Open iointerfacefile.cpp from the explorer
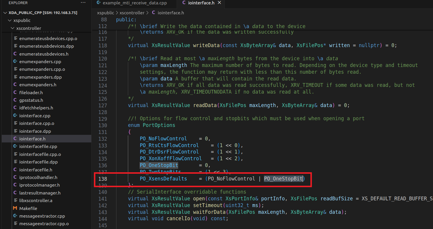 (x=38, y=147)
